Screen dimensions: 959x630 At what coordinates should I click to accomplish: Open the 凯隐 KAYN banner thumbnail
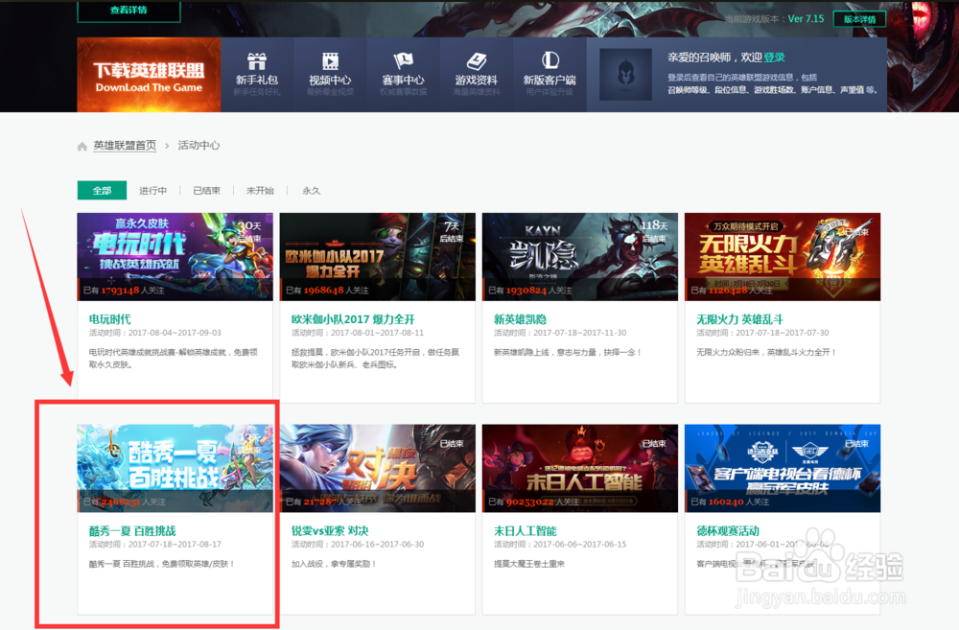pyautogui.click(x=580, y=256)
